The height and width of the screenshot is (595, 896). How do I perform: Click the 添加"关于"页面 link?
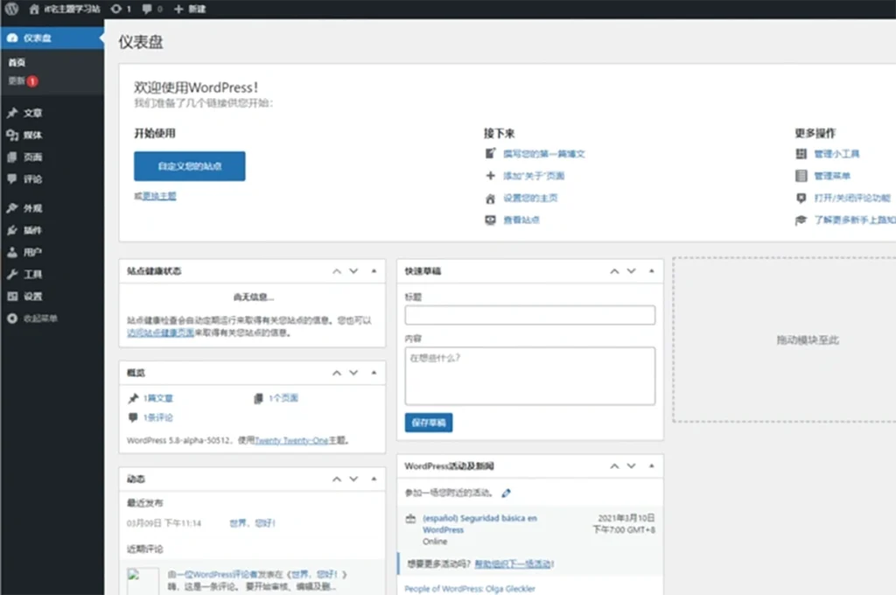pos(534,176)
